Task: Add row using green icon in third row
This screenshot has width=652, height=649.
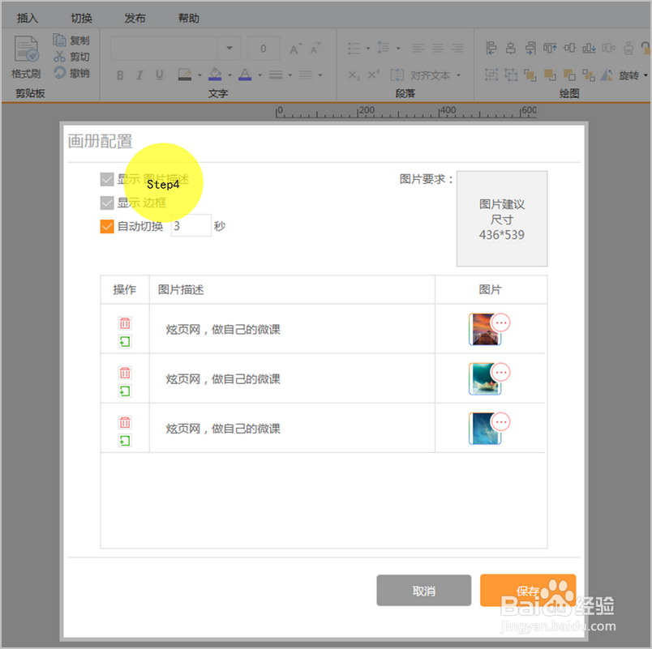Action: pyautogui.click(x=125, y=440)
